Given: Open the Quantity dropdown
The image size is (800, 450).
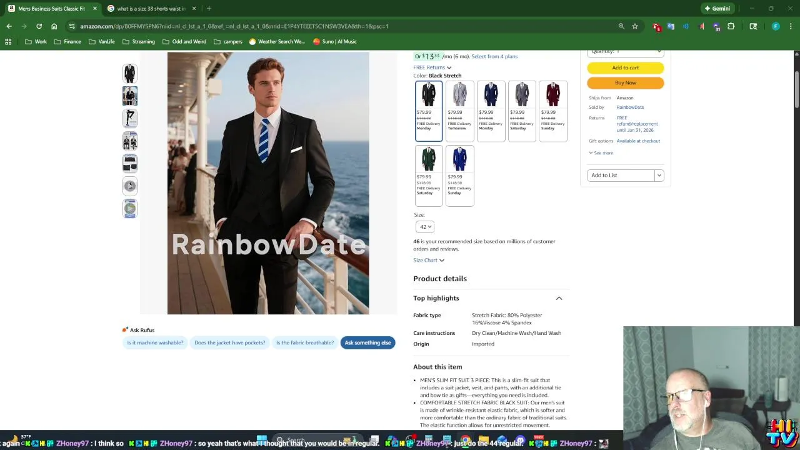Looking at the screenshot, I should 625,52.
